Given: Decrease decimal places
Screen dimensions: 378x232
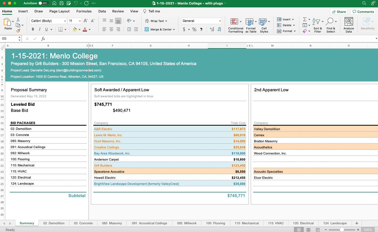Looking at the screenshot, I should tap(219, 29).
